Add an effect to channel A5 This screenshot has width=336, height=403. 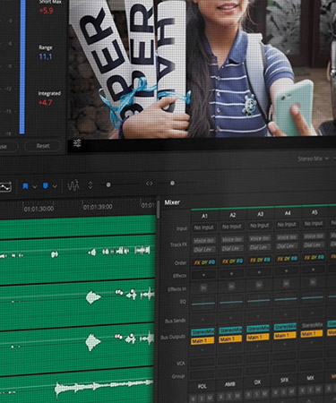click(x=314, y=270)
